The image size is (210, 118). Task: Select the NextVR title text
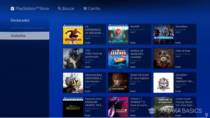pyautogui.click(x=135, y=26)
